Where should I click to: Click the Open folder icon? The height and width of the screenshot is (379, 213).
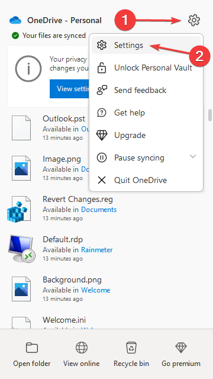32,348
